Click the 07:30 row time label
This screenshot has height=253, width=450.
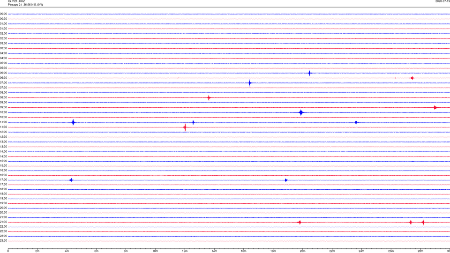[x=3, y=88]
